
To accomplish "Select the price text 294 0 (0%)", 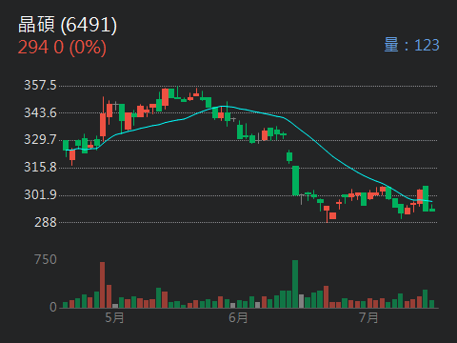I will click(62, 48).
